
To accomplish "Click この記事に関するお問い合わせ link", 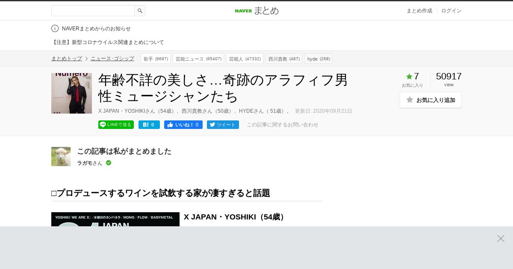I will pyautogui.click(x=283, y=125).
